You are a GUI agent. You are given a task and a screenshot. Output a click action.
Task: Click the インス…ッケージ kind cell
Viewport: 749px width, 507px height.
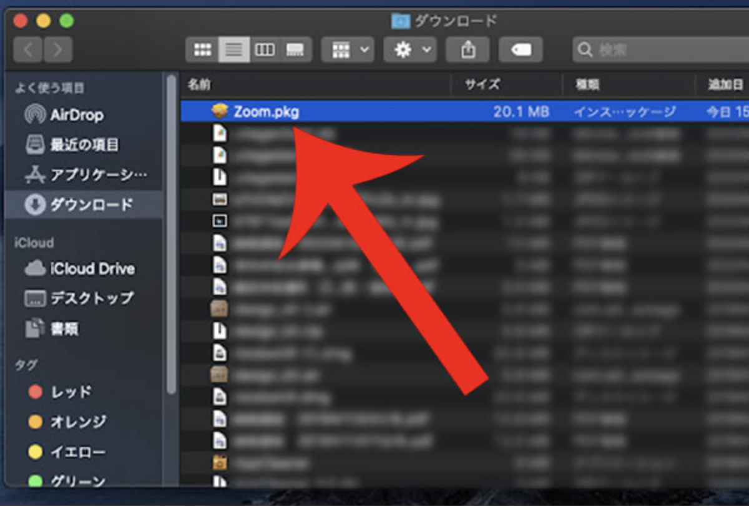[625, 112]
